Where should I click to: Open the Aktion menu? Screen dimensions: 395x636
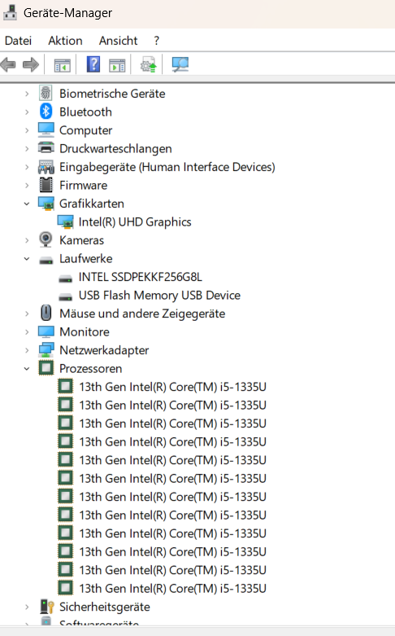click(65, 41)
